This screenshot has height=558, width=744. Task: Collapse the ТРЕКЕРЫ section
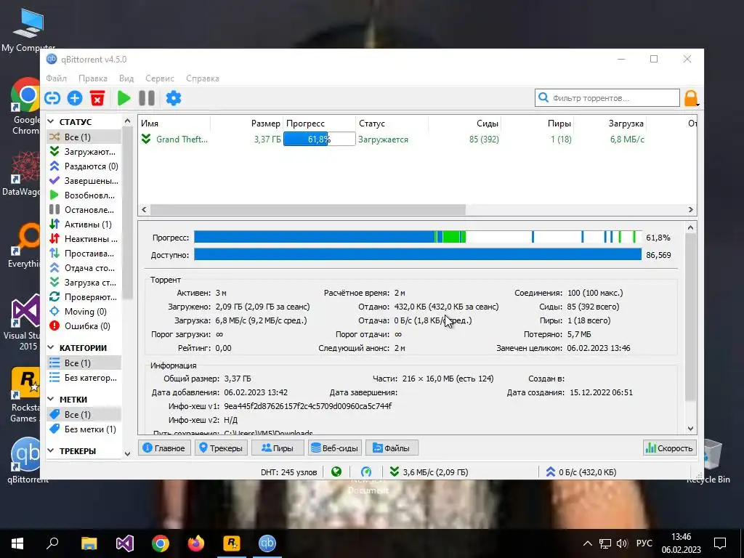51,450
